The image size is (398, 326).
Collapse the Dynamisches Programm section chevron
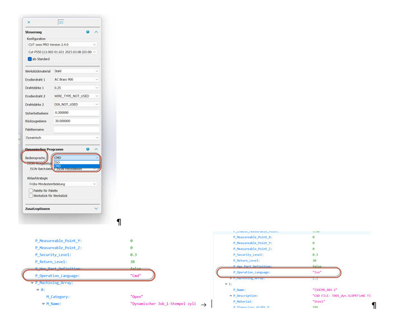tap(96, 150)
